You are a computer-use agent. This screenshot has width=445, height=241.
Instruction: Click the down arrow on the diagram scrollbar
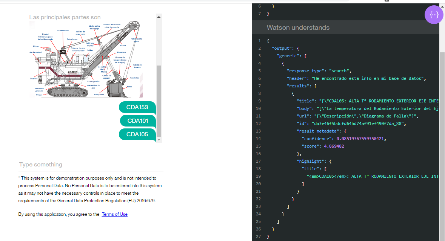(x=159, y=139)
